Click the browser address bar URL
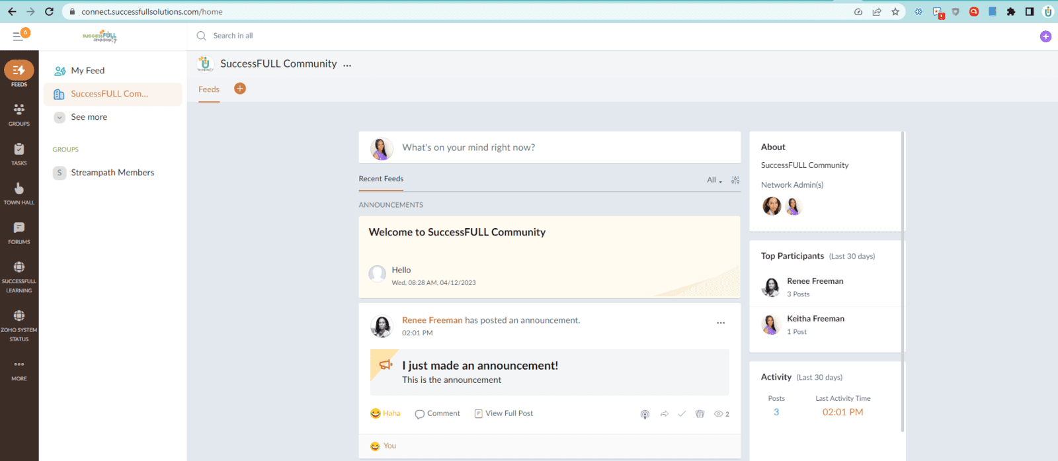 [x=152, y=12]
